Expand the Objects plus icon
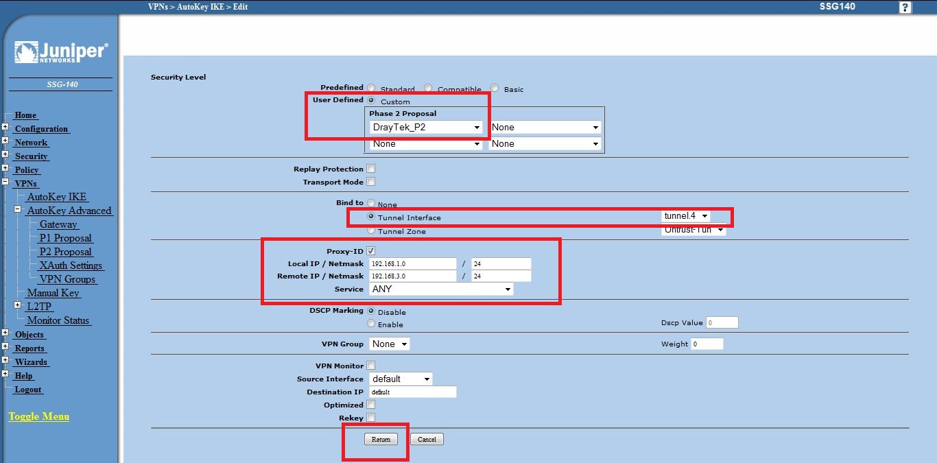Image resolution: width=937 pixels, height=463 pixels. click(x=5, y=333)
